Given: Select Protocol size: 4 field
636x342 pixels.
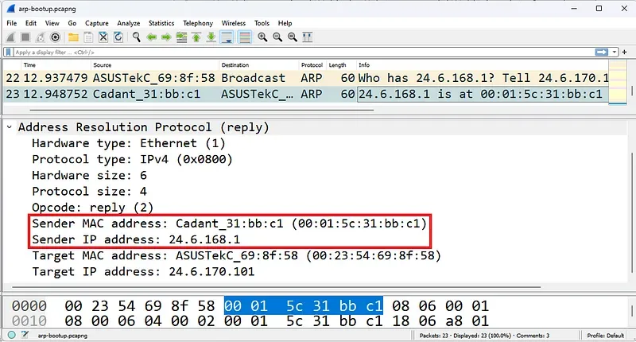Looking at the screenshot, I should tap(89, 192).
